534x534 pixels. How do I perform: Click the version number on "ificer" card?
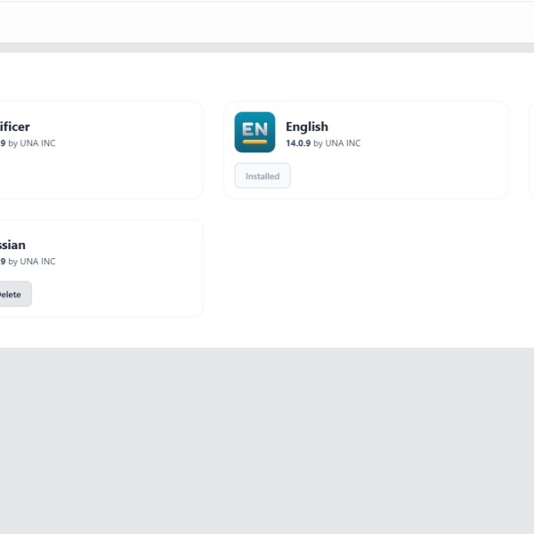pos(3,143)
